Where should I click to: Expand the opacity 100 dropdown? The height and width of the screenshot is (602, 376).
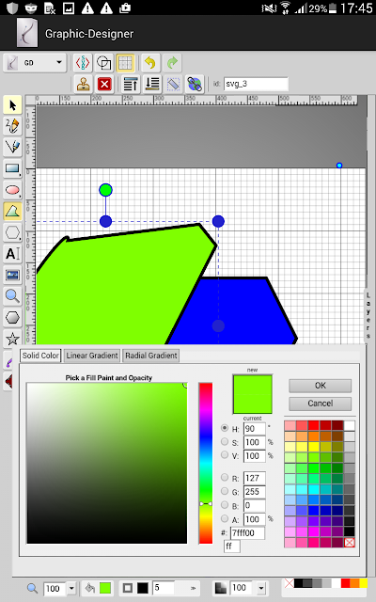click(261, 588)
